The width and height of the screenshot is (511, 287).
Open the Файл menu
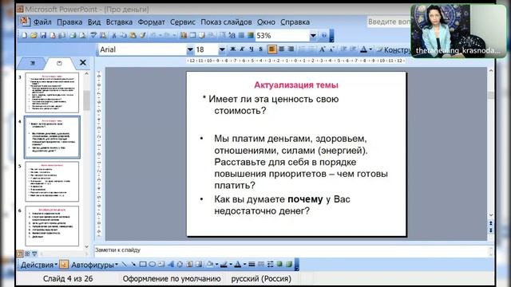(42, 22)
